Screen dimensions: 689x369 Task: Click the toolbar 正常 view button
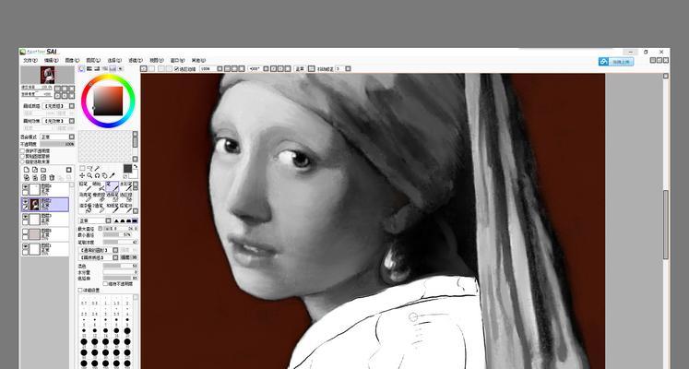[x=300, y=69]
